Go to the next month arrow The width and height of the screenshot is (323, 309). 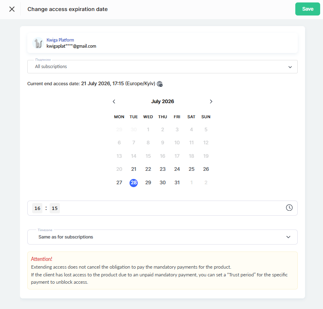point(211,102)
